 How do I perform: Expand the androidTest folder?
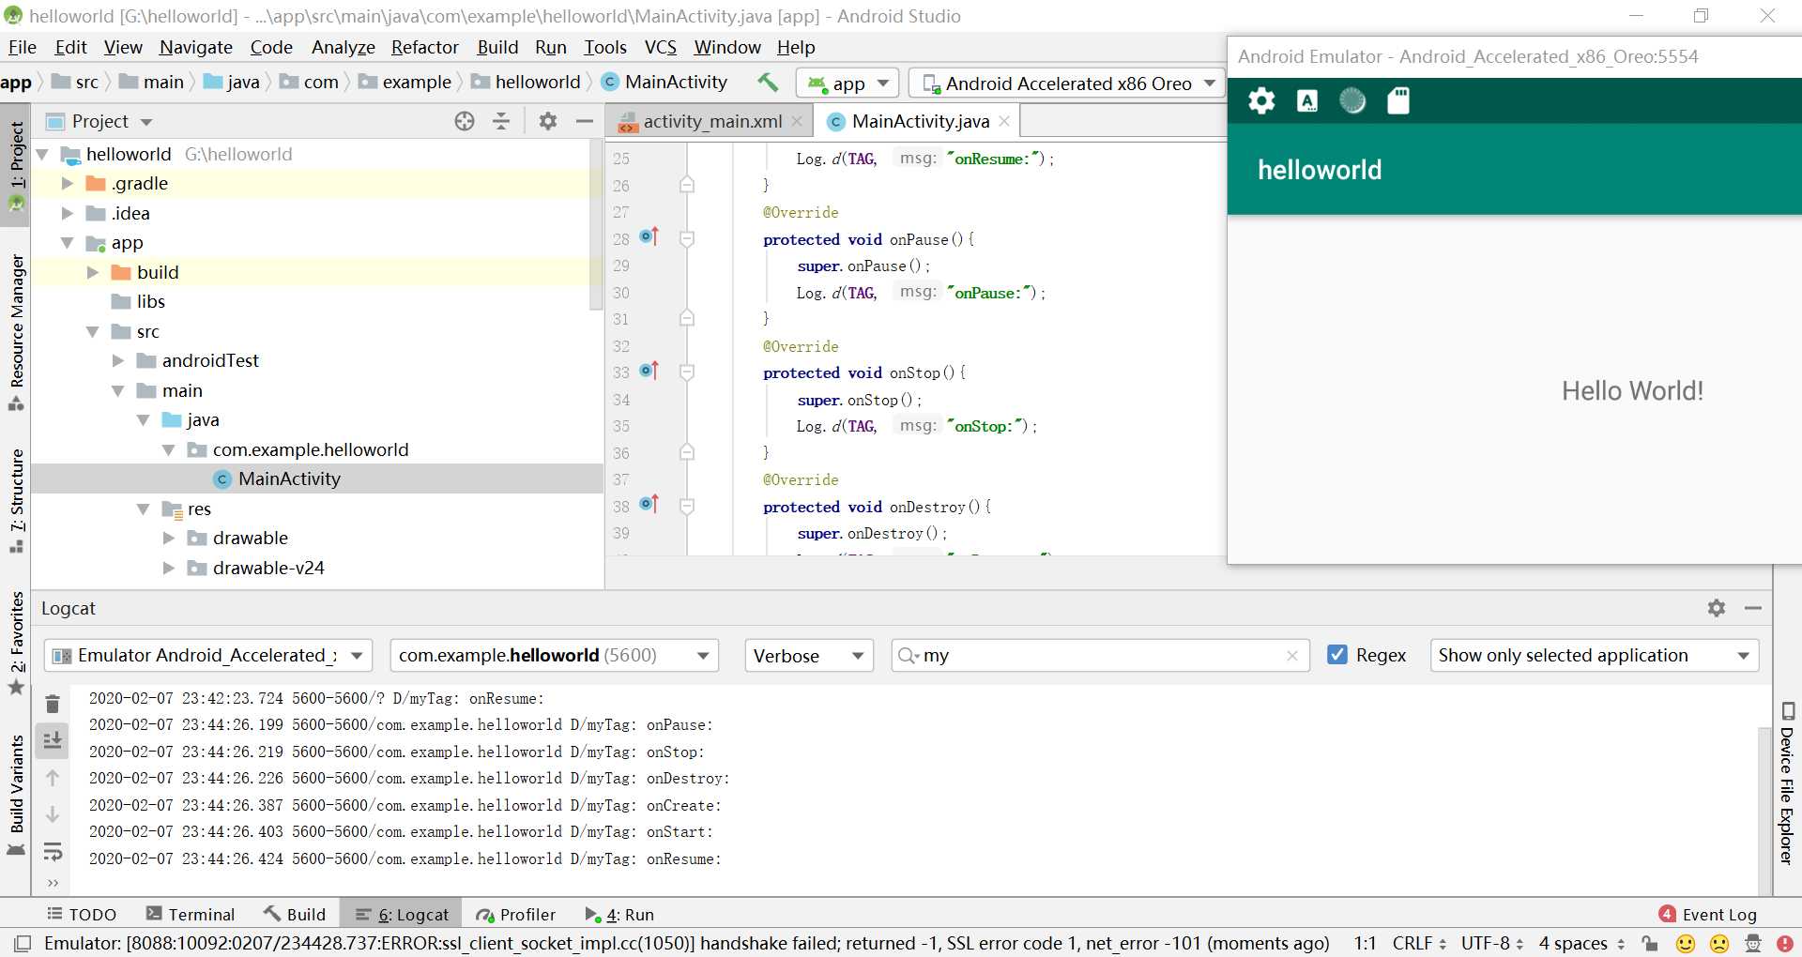[118, 360]
